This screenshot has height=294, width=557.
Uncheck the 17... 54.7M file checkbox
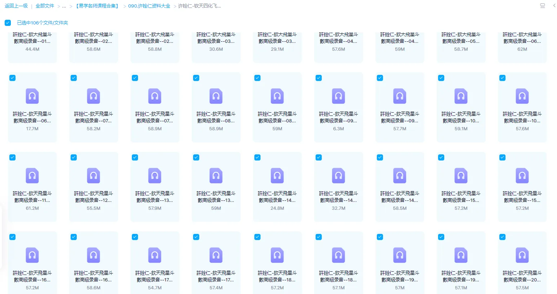pyautogui.click(x=135, y=237)
